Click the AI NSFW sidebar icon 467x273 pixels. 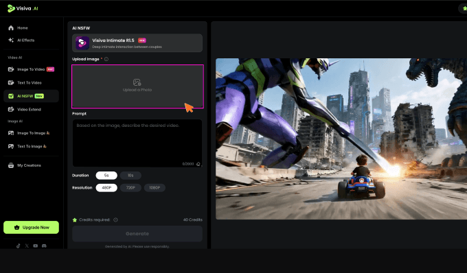point(11,96)
